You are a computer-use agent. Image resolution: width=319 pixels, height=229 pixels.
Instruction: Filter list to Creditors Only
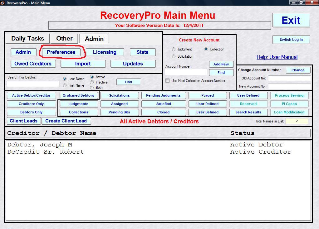pos(31,104)
